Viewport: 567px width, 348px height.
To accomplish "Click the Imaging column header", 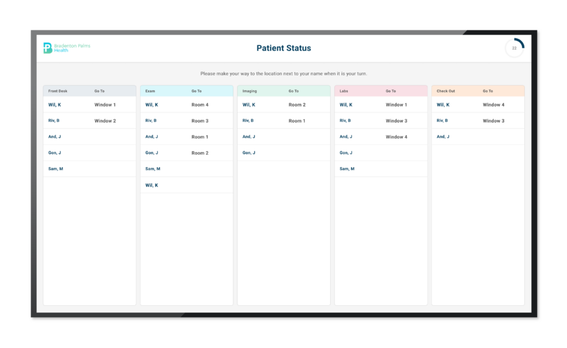I will (x=250, y=91).
